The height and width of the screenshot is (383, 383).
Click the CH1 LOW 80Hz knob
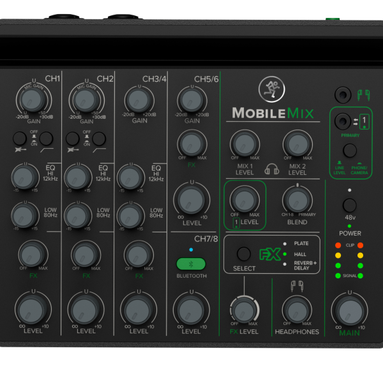25,216
